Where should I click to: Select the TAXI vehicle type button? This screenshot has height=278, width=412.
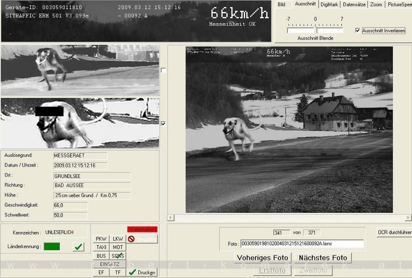(101, 247)
